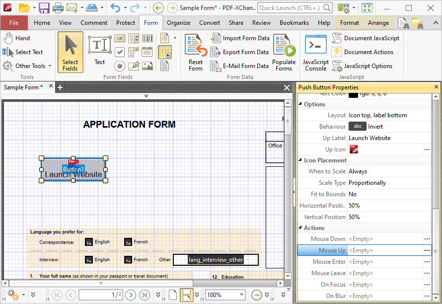Click Import Form Data button
The width and height of the screenshot is (442, 304).
point(240,38)
